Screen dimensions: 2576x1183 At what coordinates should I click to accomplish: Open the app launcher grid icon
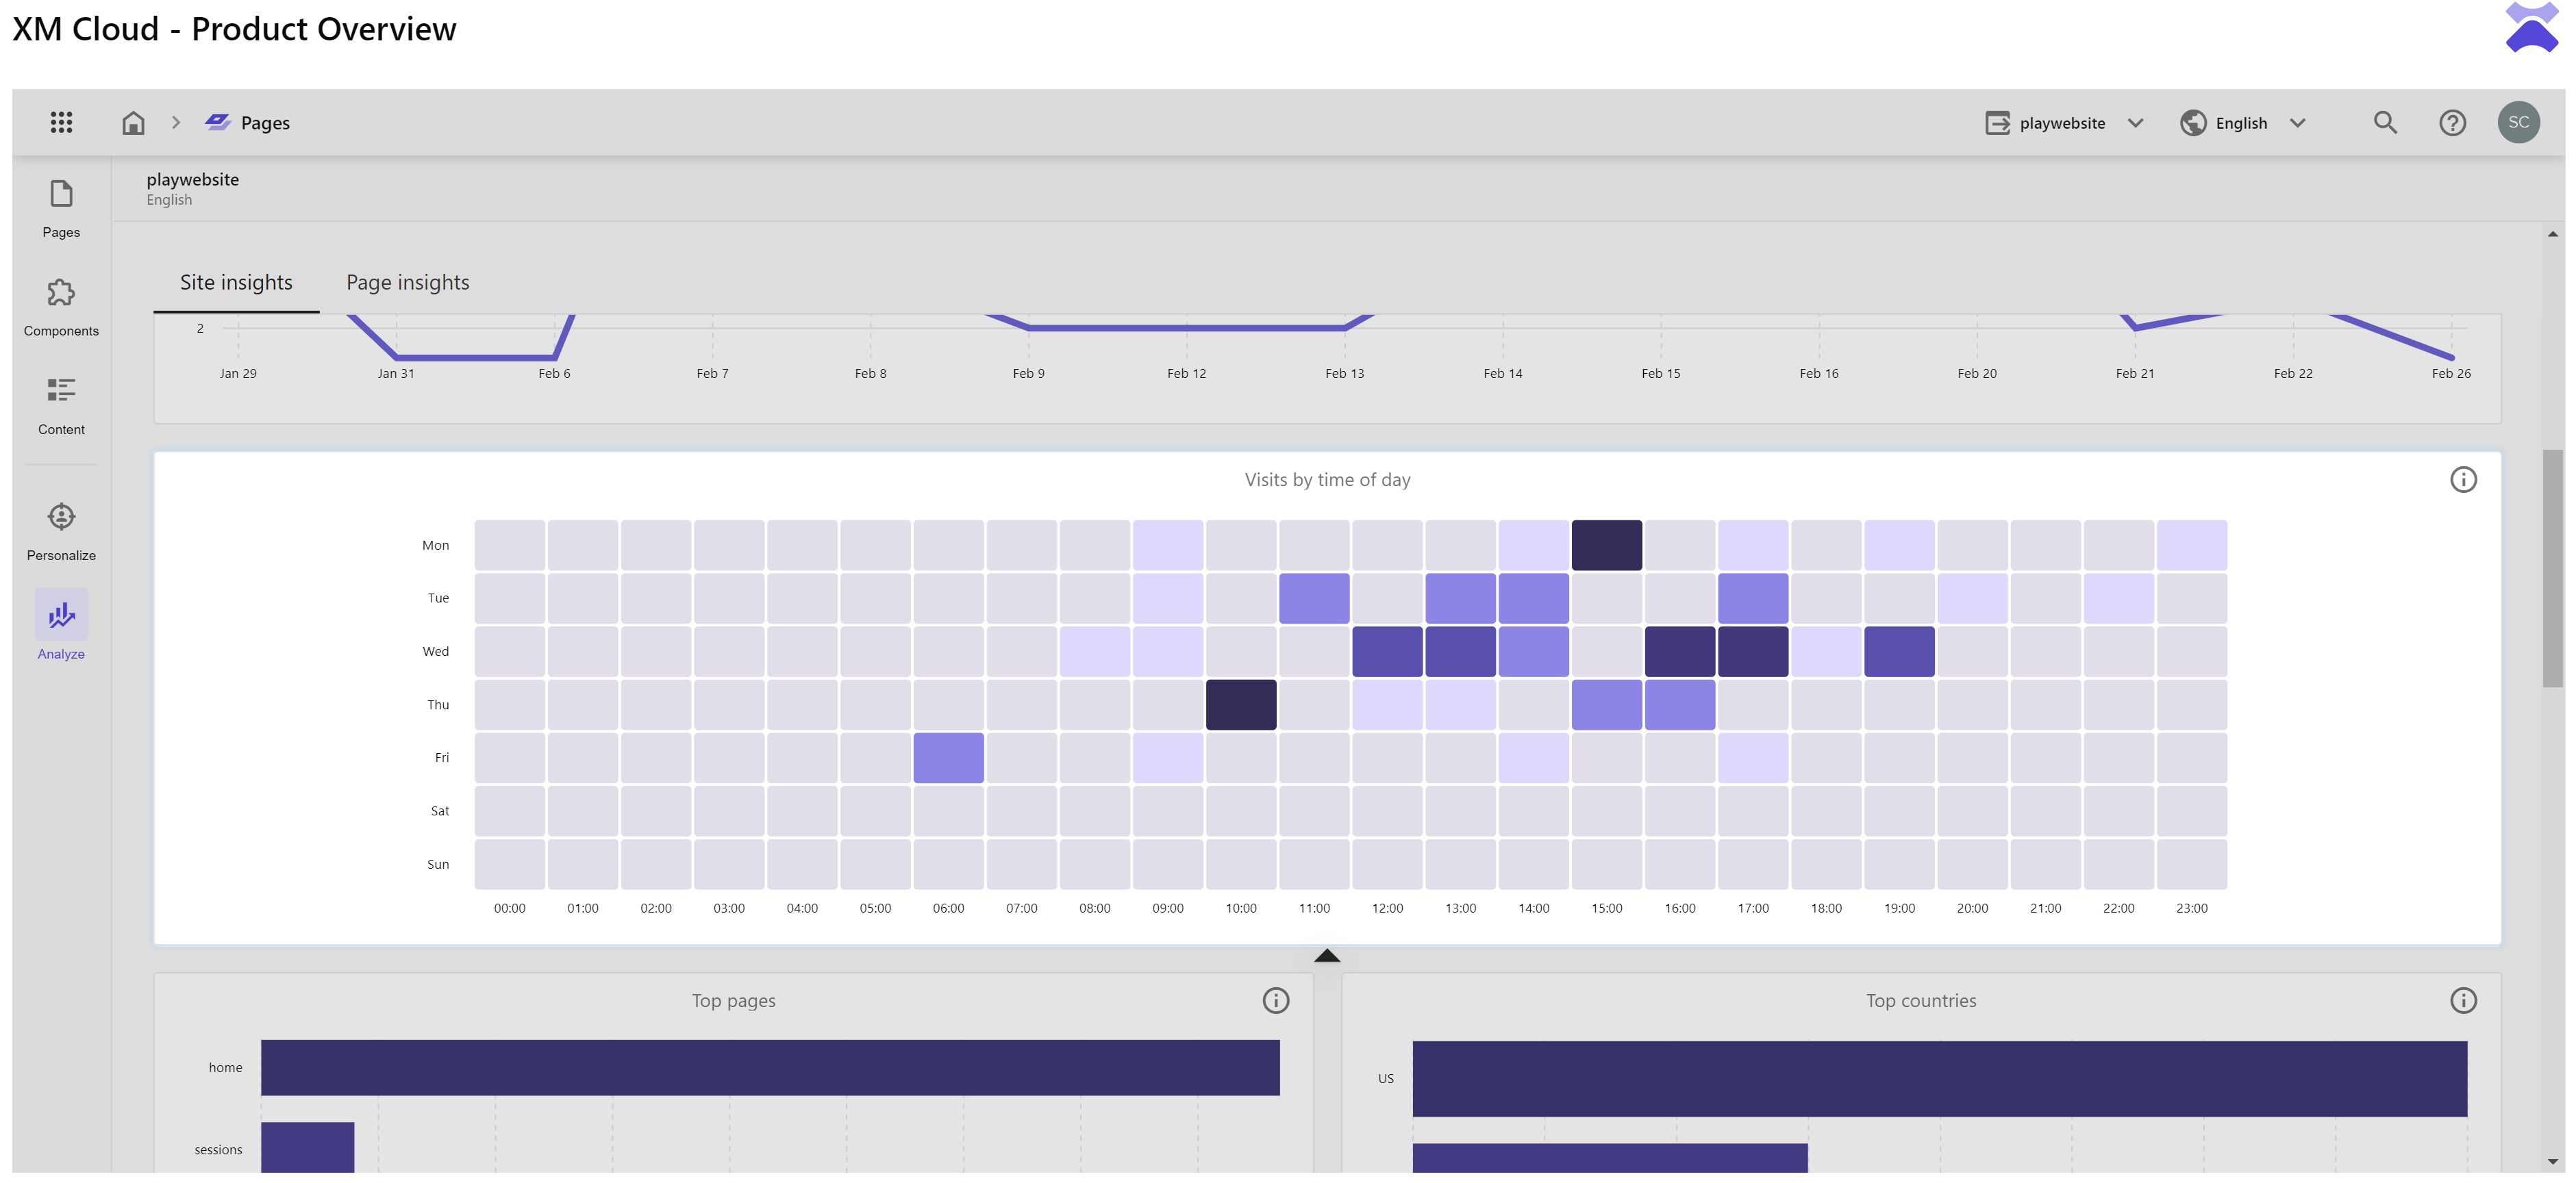point(61,122)
